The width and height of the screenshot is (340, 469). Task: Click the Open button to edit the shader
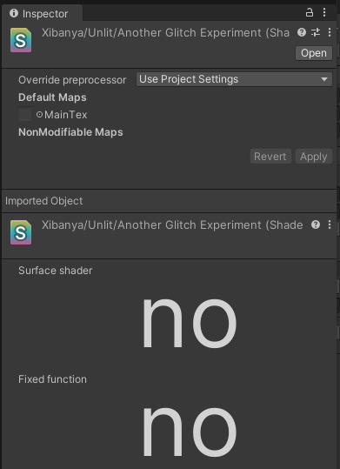click(314, 53)
